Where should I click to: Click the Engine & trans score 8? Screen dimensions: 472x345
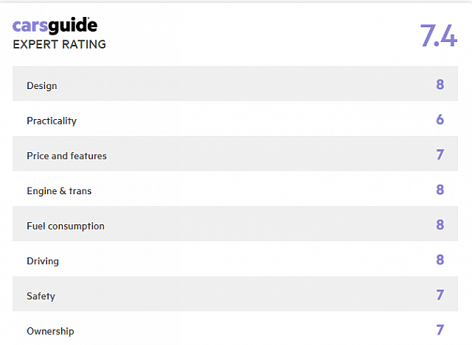tap(440, 190)
